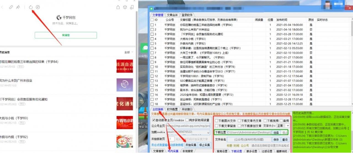
Task: Switch to the 文章搜索 tab
Action: click(158, 151)
